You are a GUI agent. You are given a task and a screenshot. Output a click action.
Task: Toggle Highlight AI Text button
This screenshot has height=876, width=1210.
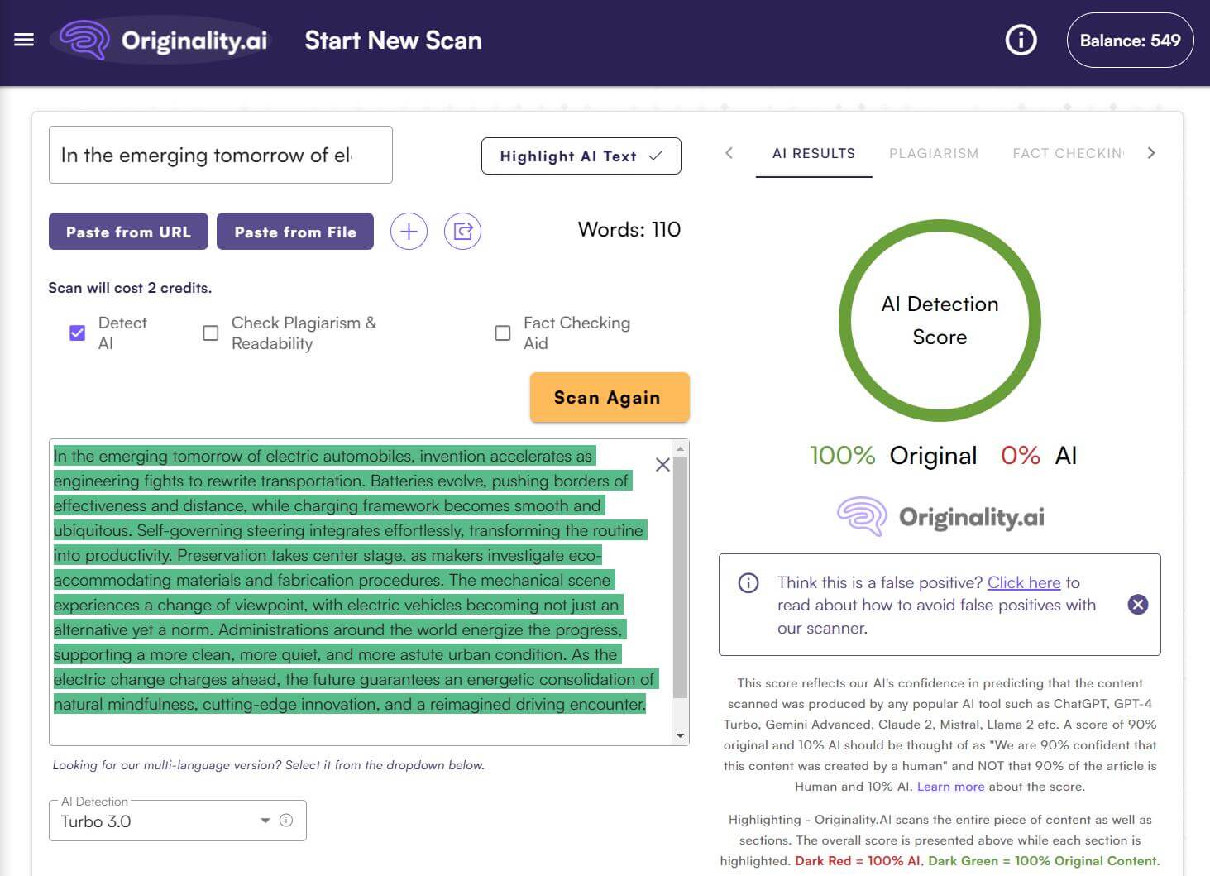click(x=581, y=156)
